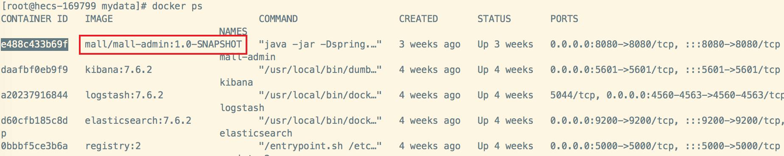The width and height of the screenshot is (784, 156).
Task: Click the CREATED column header
Action: (x=418, y=19)
